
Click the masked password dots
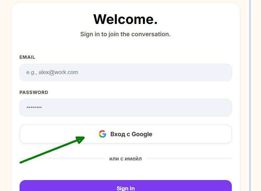pyautogui.click(x=34, y=108)
